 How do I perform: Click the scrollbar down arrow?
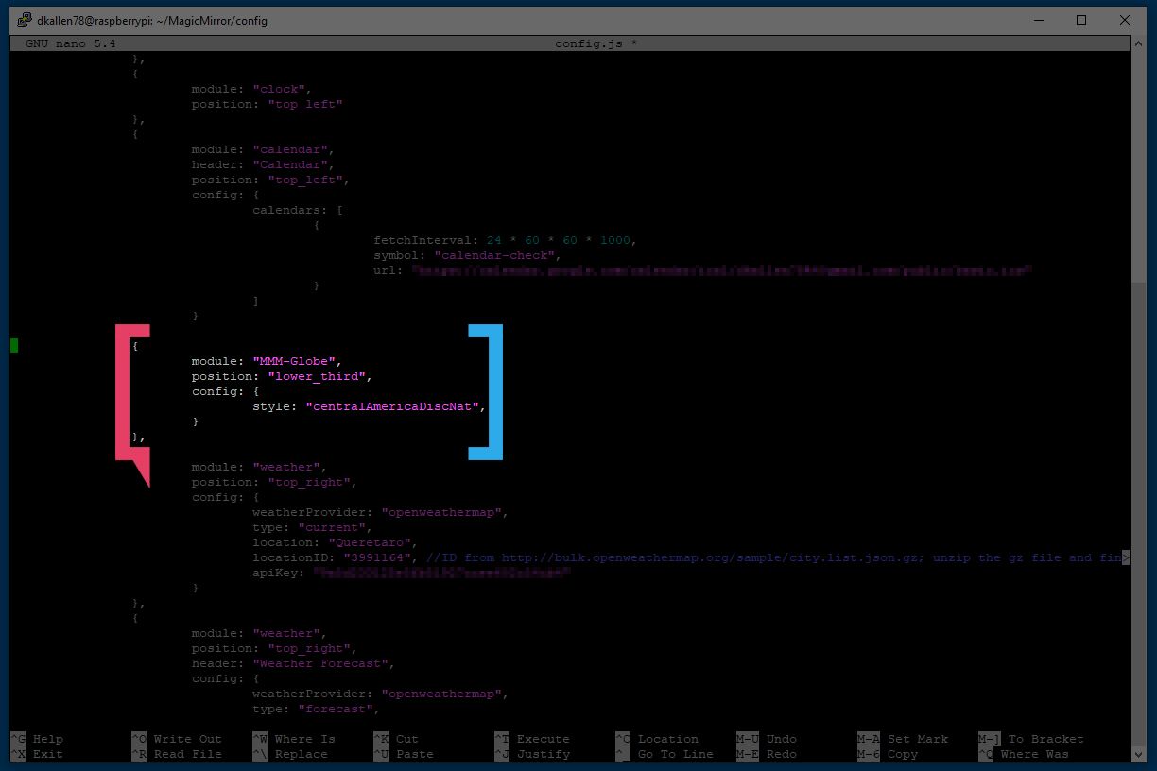(x=1138, y=756)
